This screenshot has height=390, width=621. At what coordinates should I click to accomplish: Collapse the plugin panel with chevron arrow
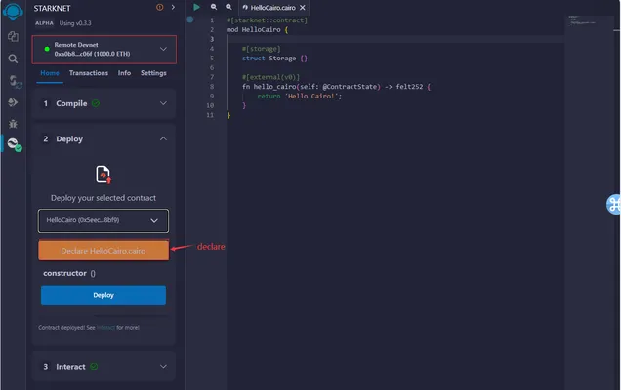tap(173, 7)
